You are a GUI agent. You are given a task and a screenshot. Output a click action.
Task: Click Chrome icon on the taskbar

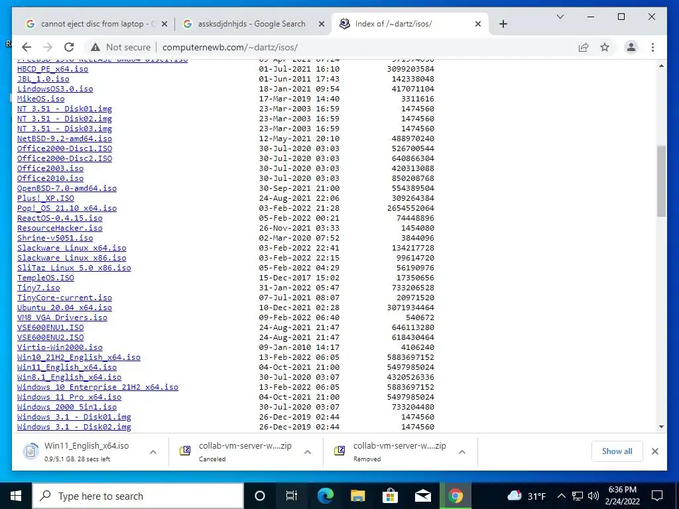click(x=455, y=496)
